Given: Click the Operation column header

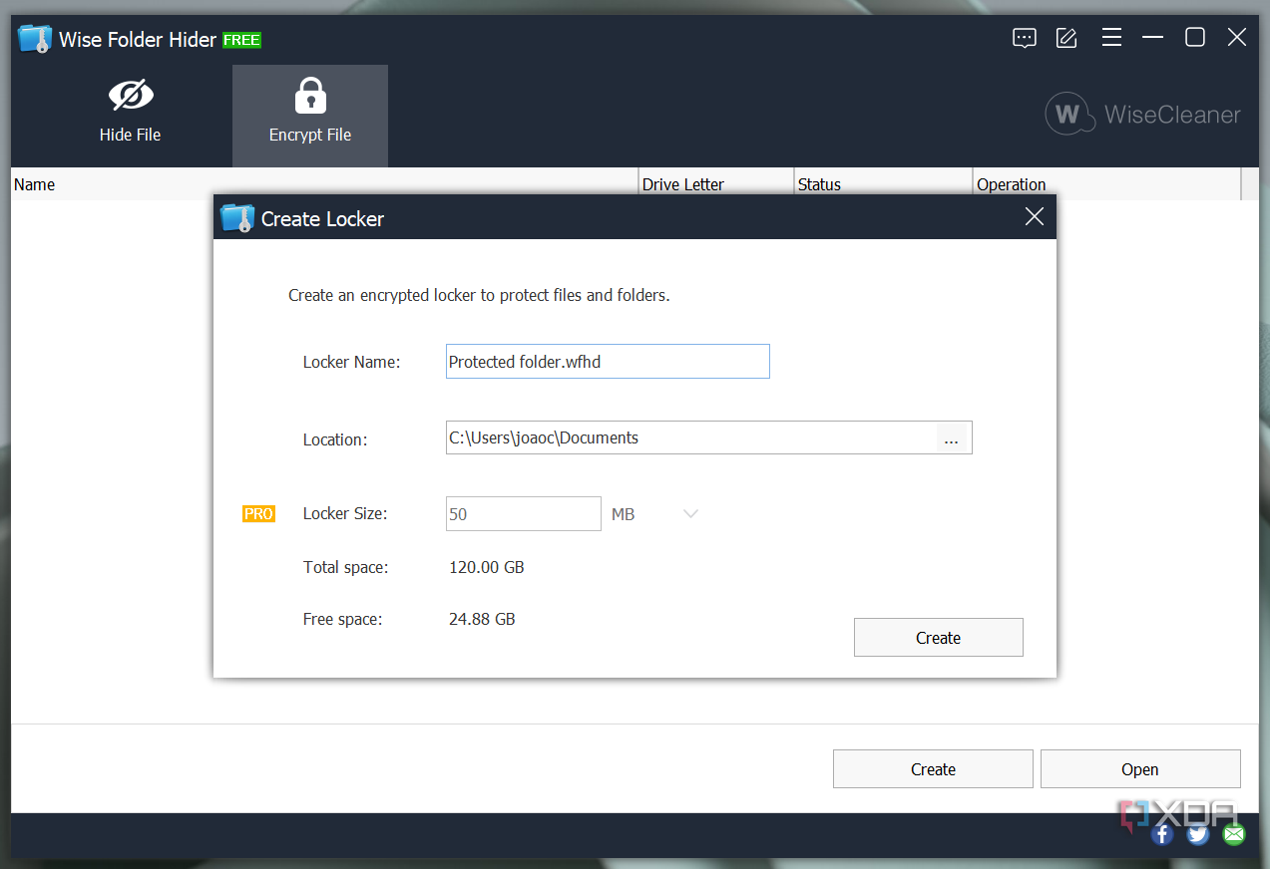Looking at the screenshot, I should click(1106, 184).
